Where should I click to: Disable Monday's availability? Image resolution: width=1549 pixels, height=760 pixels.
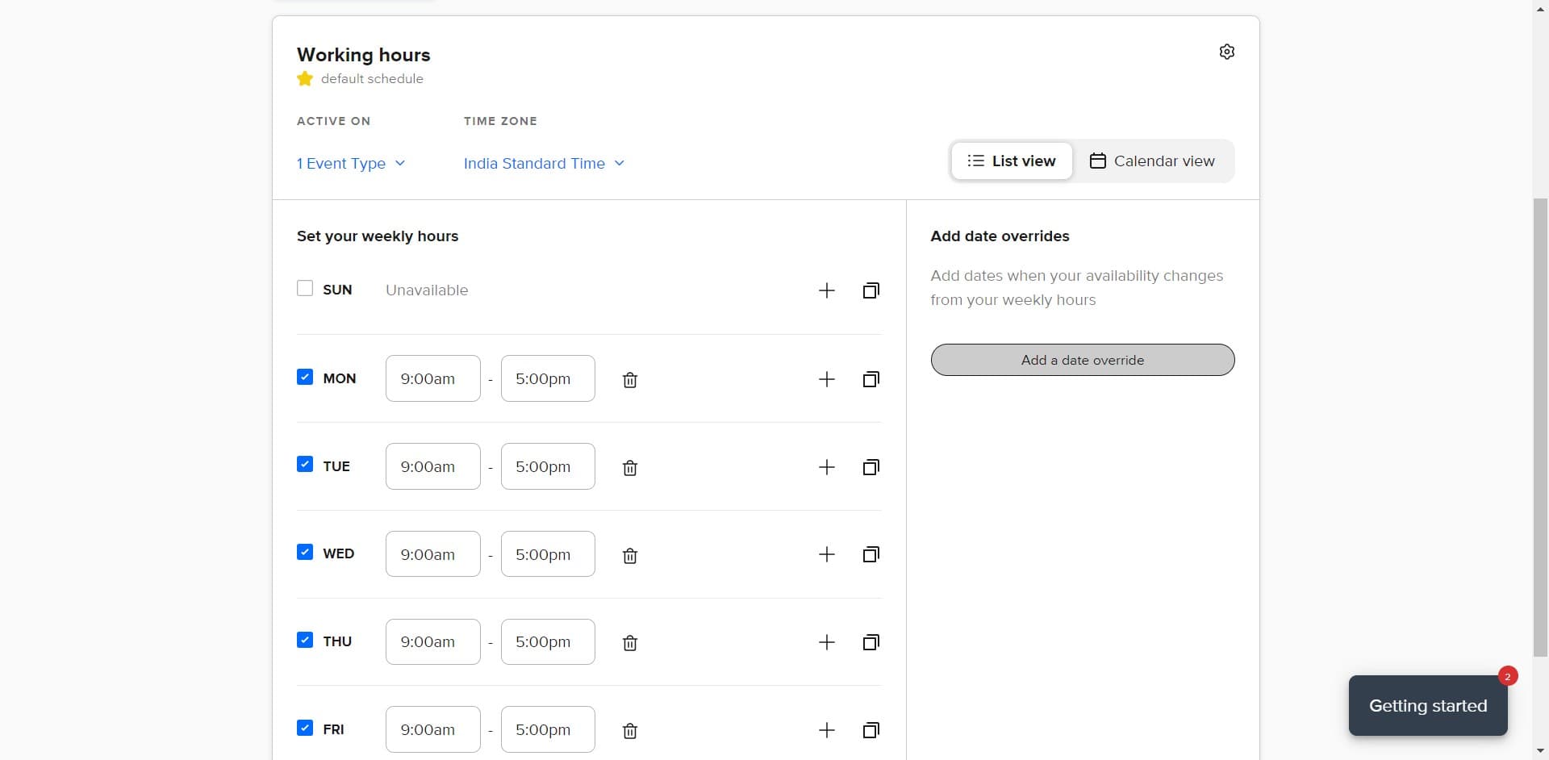[305, 376]
